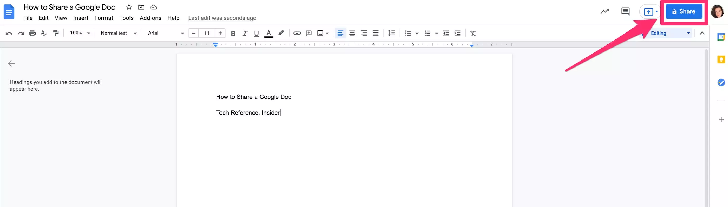Open the Format menu

[x=104, y=18]
